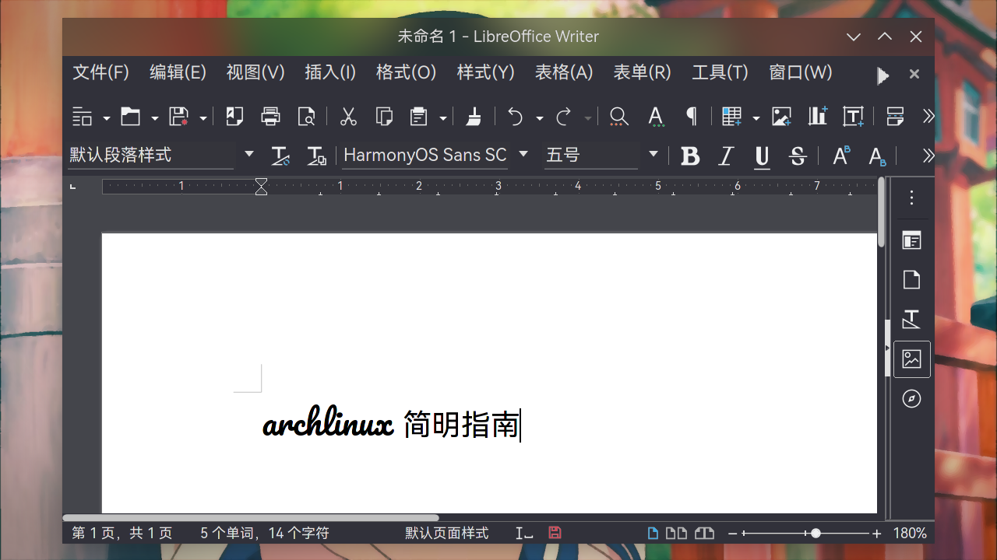997x560 pixels.
Task: Switch to multi-page view in status bar
Action: point(676,533)
